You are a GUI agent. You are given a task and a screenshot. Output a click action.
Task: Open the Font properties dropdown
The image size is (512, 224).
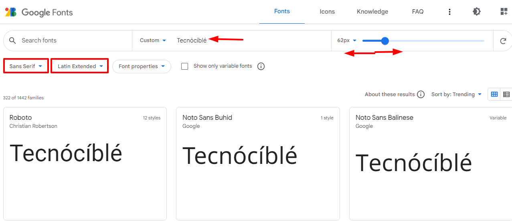pyautogui.click(x=142, y=67)
